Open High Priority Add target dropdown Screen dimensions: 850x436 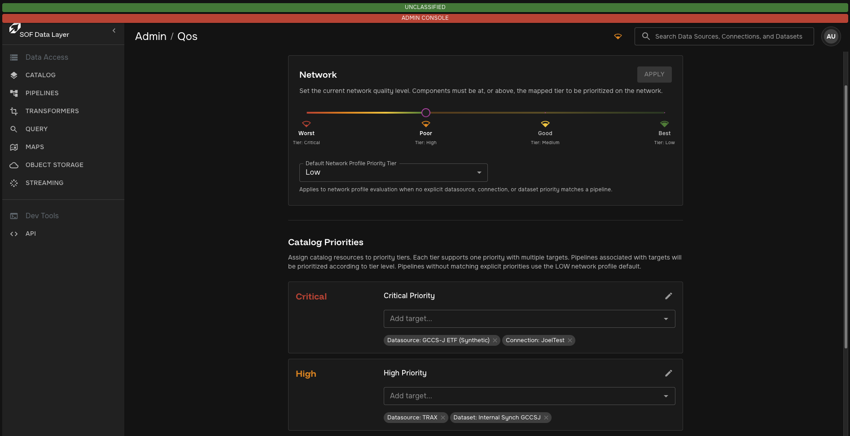coord(530,396)
